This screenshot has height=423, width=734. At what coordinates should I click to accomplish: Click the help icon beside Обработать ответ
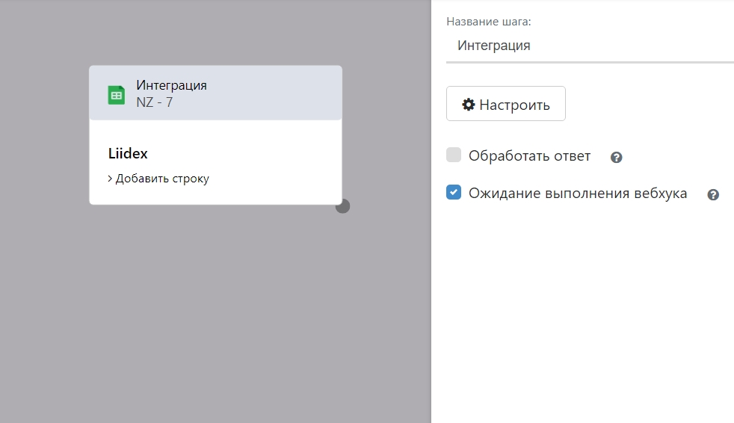click(617, 158)
